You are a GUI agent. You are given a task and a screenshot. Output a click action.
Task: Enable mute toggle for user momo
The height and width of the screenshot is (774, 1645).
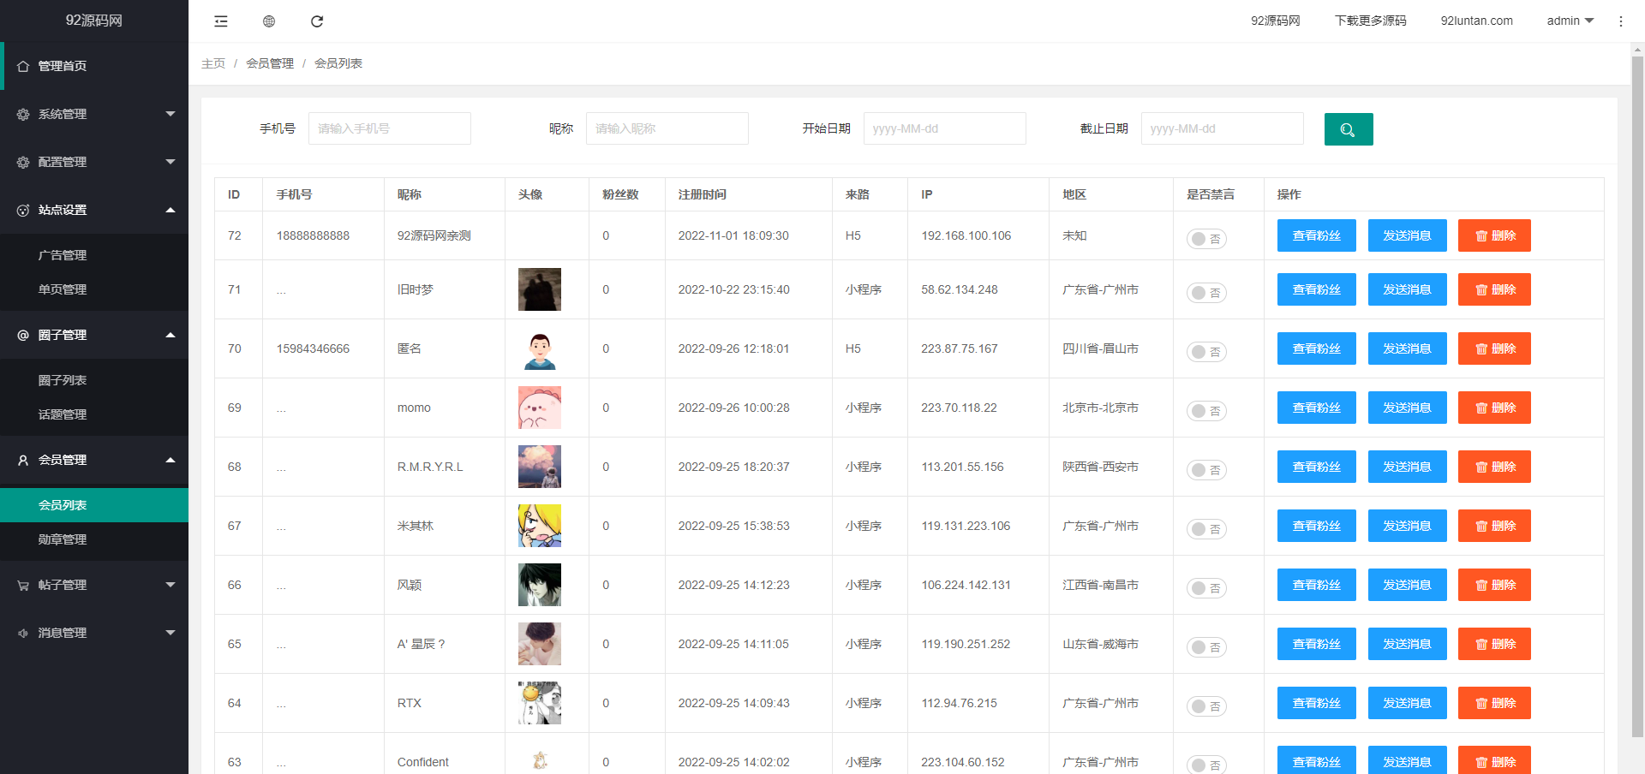click(1205, 411)
